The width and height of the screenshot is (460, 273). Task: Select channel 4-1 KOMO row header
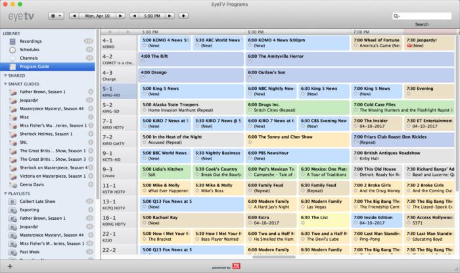[x=119, y=43]
